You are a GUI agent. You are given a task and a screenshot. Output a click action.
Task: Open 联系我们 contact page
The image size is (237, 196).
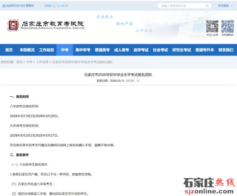point(226,50)
